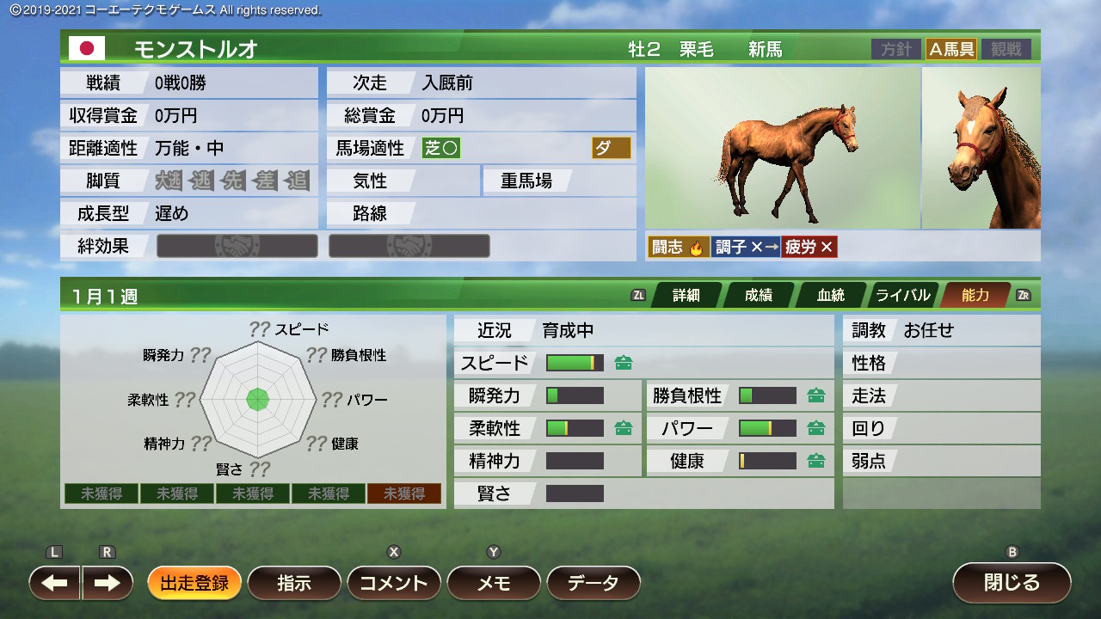Click the 調子 condition status badge
The width and height of the screenshot is (1101, 619).
coord(746,247)
